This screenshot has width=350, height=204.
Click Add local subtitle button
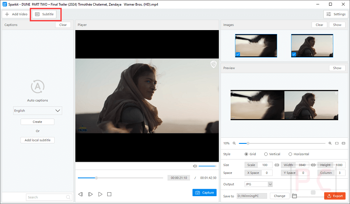pyautogui.click(x=38, y=140)
